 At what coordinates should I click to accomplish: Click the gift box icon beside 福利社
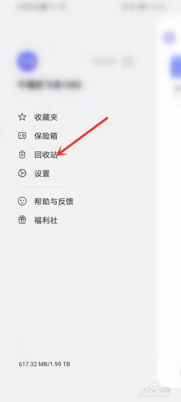(x=22, y=220)
